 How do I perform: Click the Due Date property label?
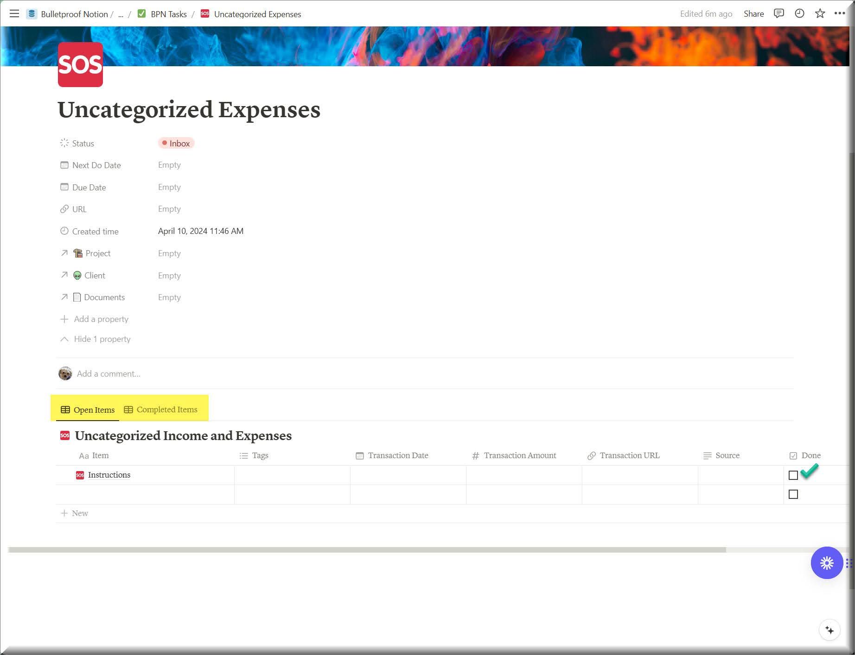83,188
